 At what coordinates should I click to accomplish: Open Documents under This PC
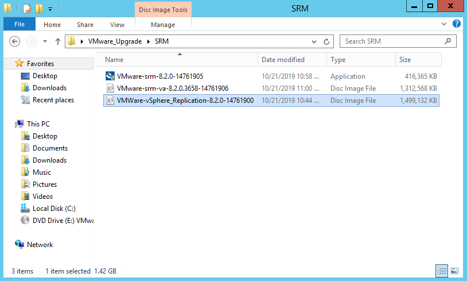click(x=50, y=148)
